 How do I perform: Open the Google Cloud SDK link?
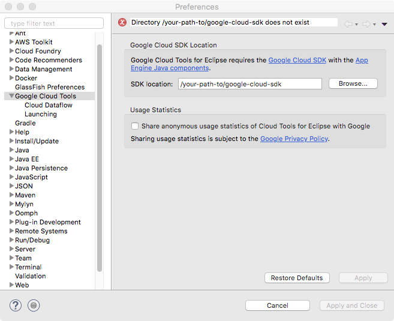pyautogui.click(x=297, y=61)
